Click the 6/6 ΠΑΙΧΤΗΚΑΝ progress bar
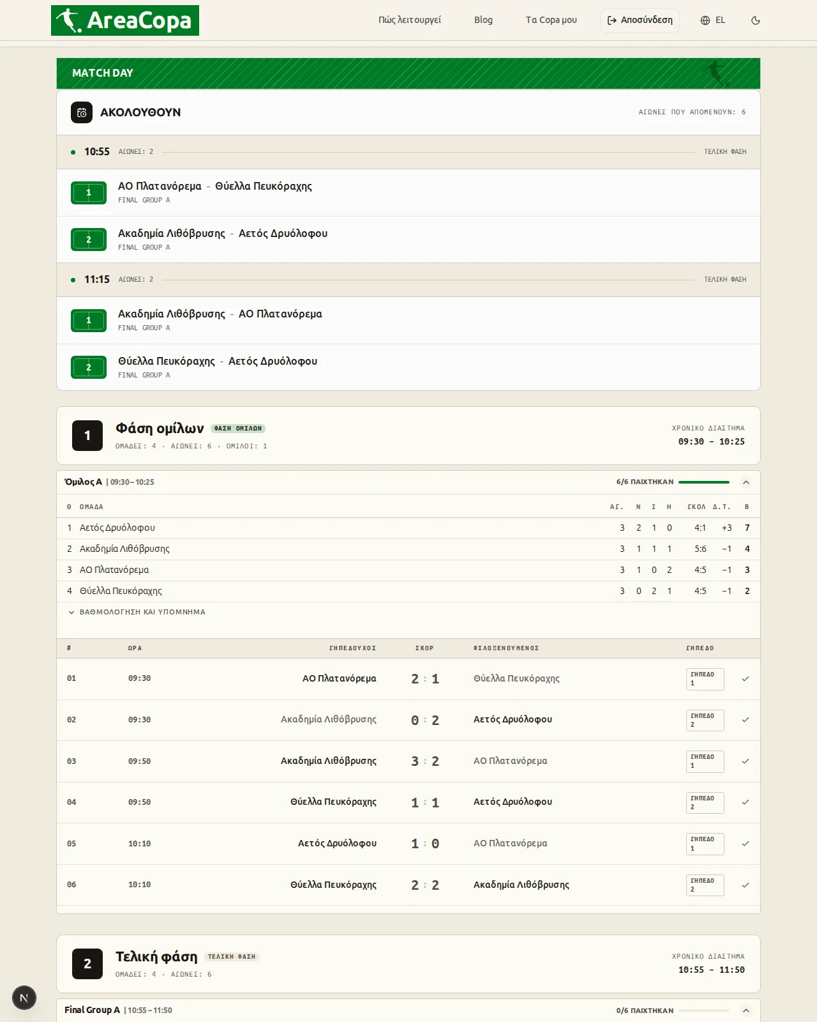Screen dimensions: 817x1022 tap(704, 482)
